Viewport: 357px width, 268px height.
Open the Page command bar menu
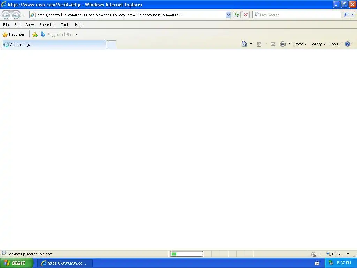coord(300,44)
